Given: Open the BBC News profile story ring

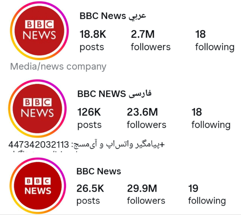Looking at the screenshot, I should (x=37, y=186).
